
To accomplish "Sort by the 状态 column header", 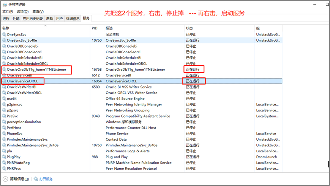I will click(x=219, y=28).
